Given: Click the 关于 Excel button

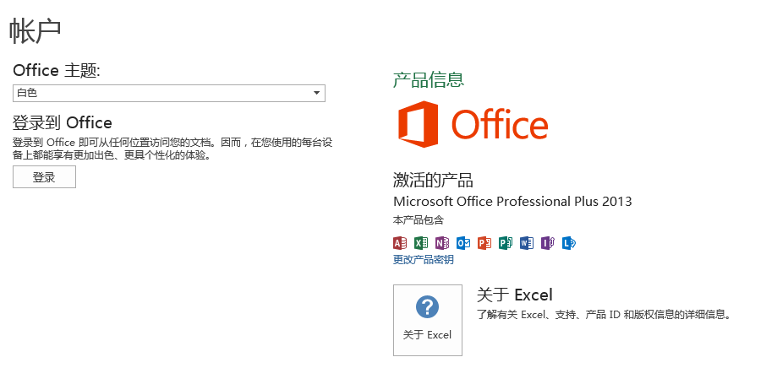Looking at the screenshot, I should pyautogui.click(x=427, y=319).
